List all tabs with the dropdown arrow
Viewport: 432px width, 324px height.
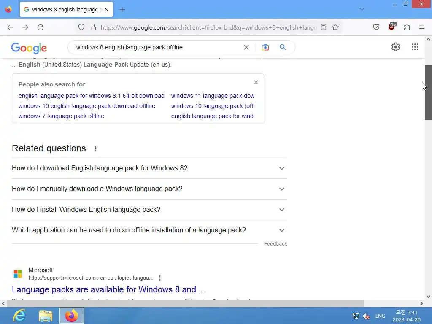coord(362,9)
